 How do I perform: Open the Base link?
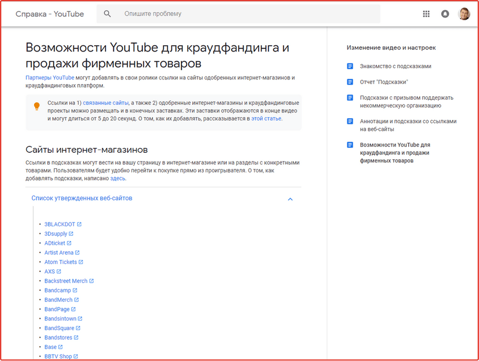(x=51, y=347)
